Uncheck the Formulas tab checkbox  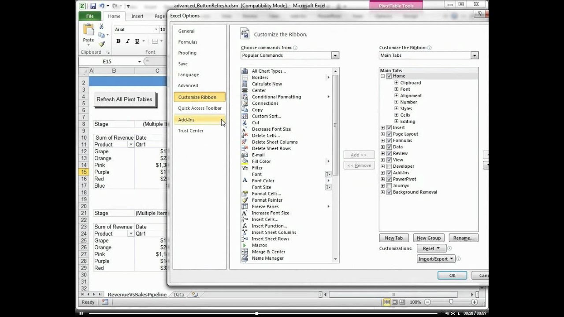click(x=389, y=140)
